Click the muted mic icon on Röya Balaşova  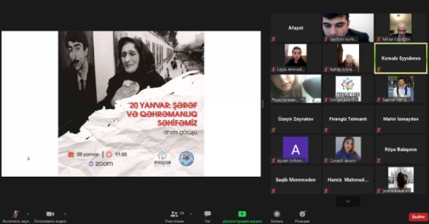click(379, 161)
